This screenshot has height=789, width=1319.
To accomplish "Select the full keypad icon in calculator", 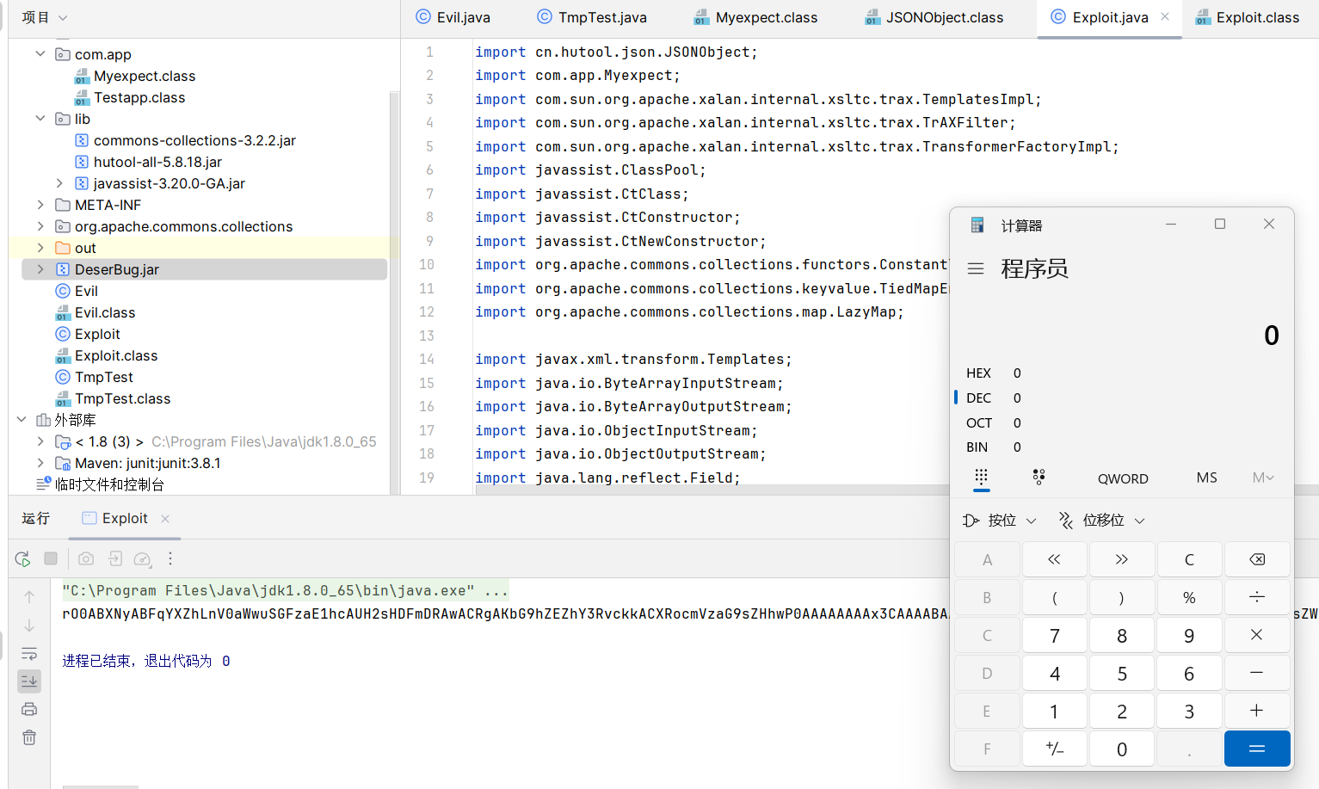I will (x=982, y=478).
